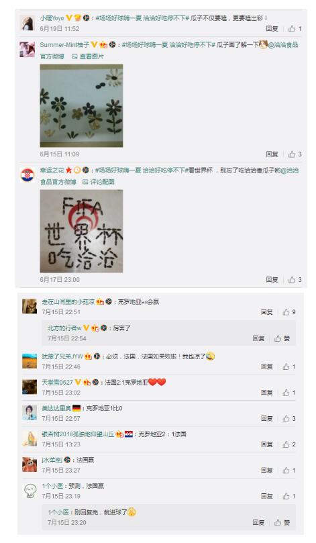This screenshot has width=316, height=543.
Task: Reply to 小暖Yoyo comment via 回复
Action: pyautogui.click(x=272, y=29)
